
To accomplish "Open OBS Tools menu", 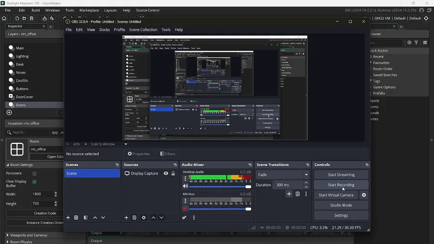I will click(166, 29).
